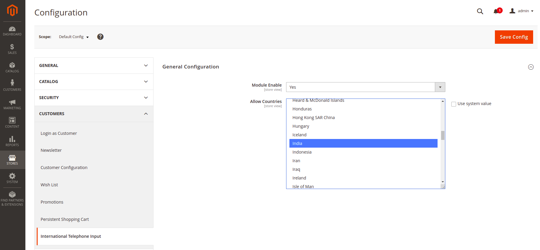Click the highlighted India option
The image size is (540, 250).
(363, 143)
